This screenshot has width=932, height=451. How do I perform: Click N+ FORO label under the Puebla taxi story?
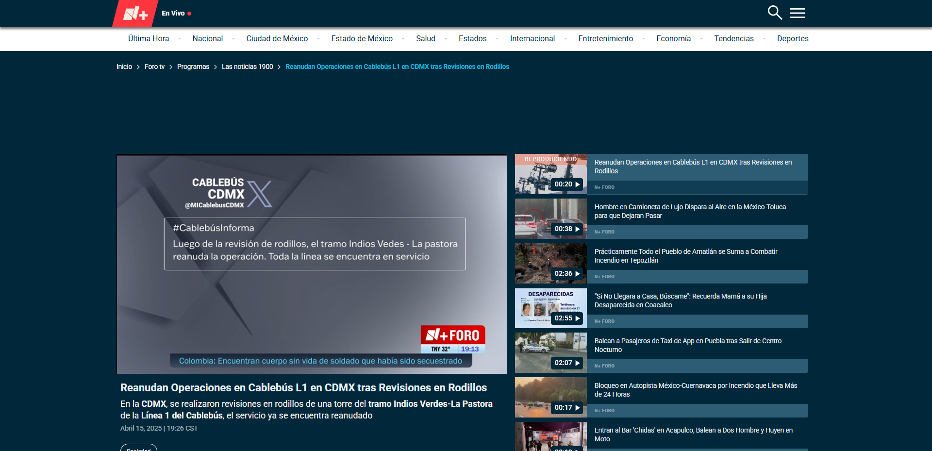604,366
